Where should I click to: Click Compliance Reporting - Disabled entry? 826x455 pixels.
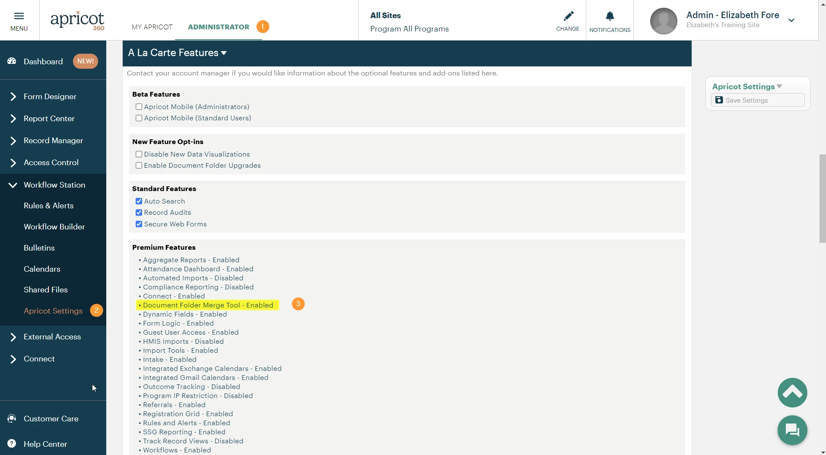point(198,287)
